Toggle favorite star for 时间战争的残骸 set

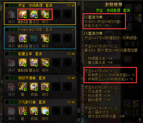click(x=7, y=29)
